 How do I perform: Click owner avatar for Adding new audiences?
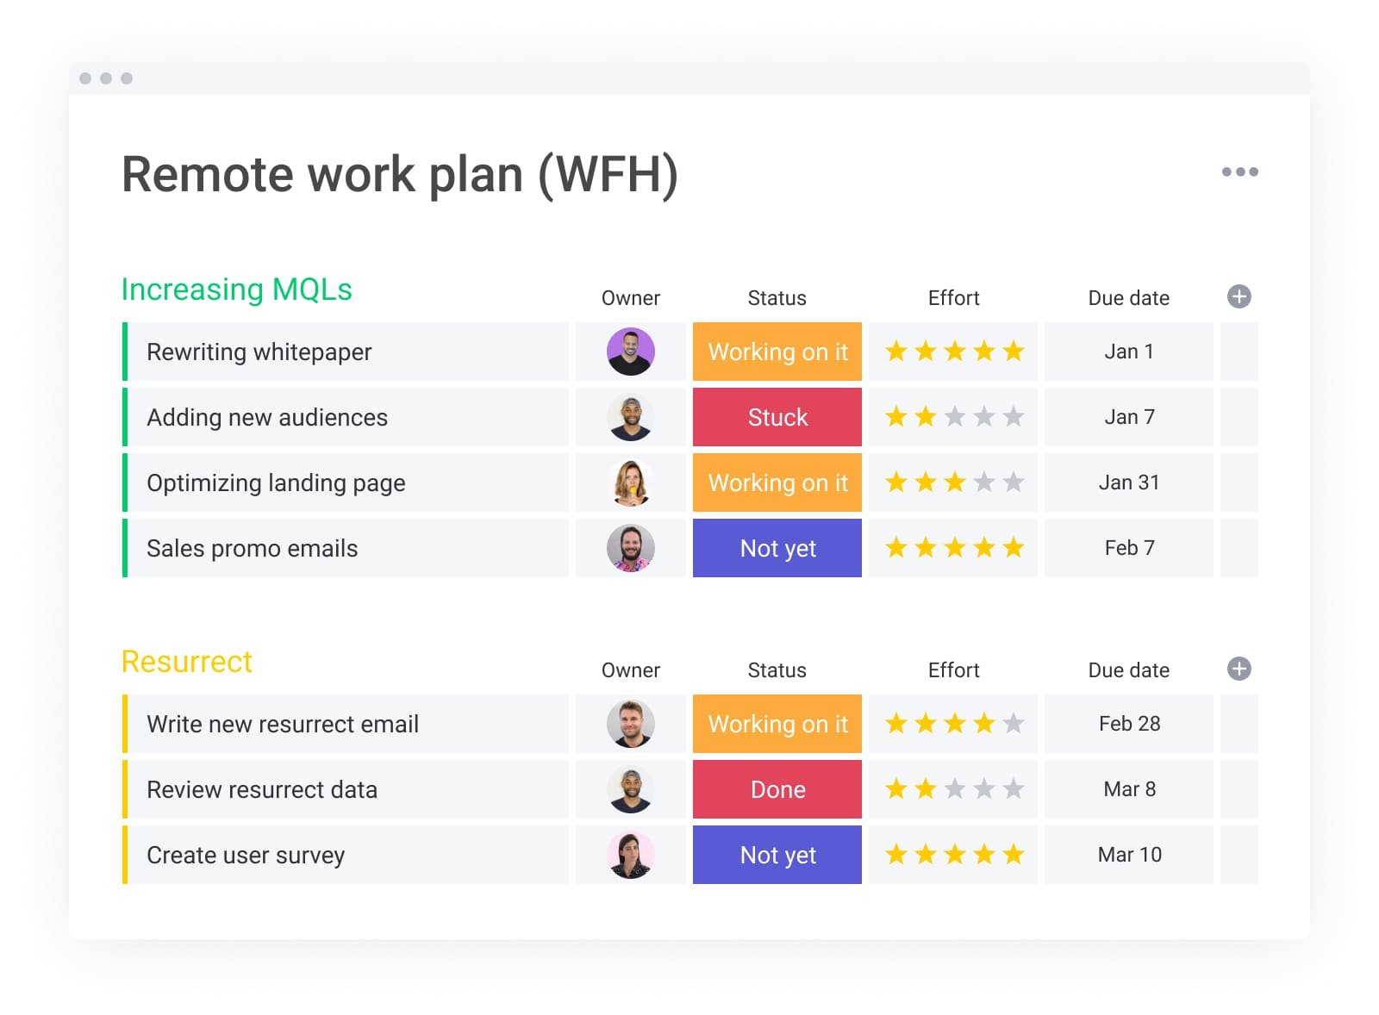631,417
